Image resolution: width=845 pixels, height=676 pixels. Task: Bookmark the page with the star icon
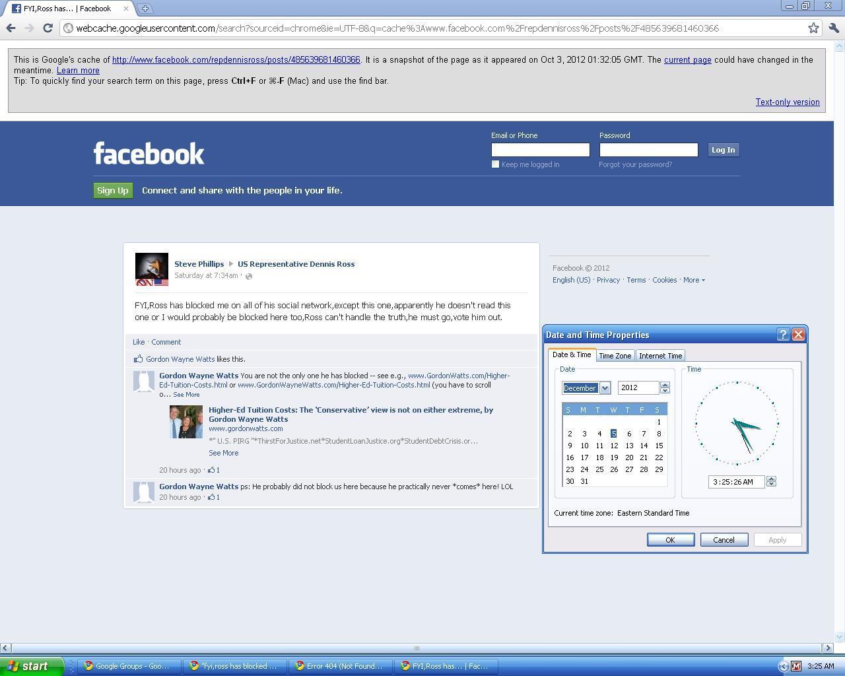coord(813,28)
